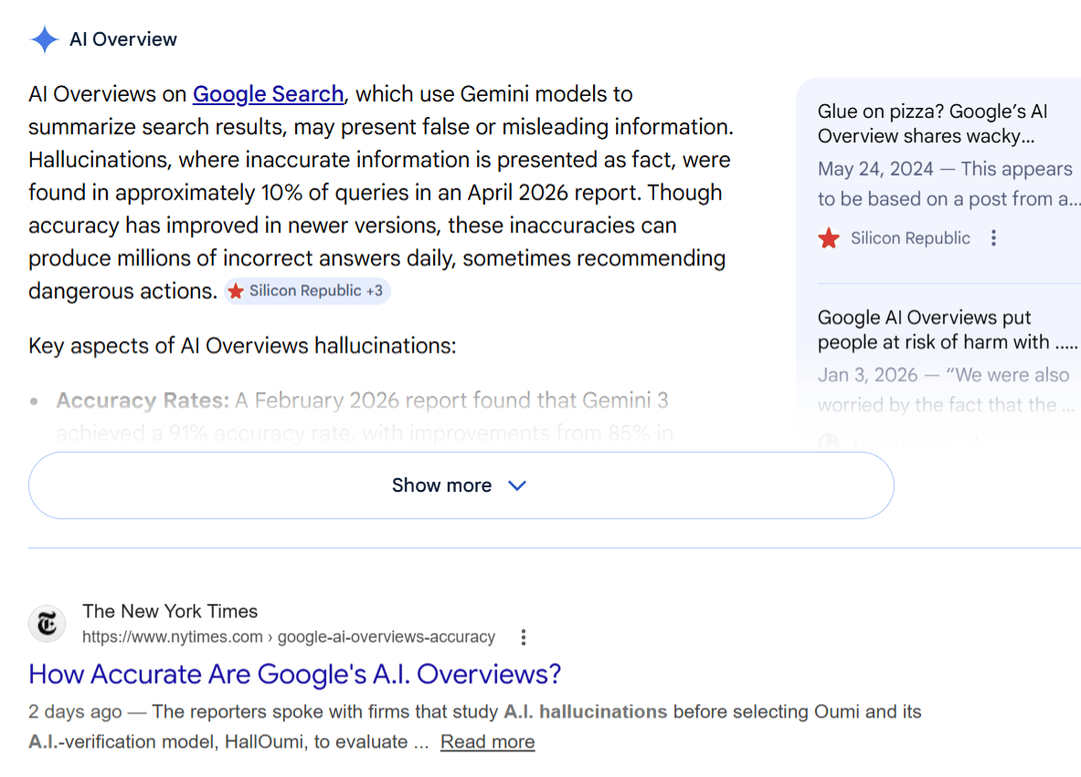
Task: Open "How Accurate Are Google's A.I. Overviews?" result
Action: tap(294, 675)
